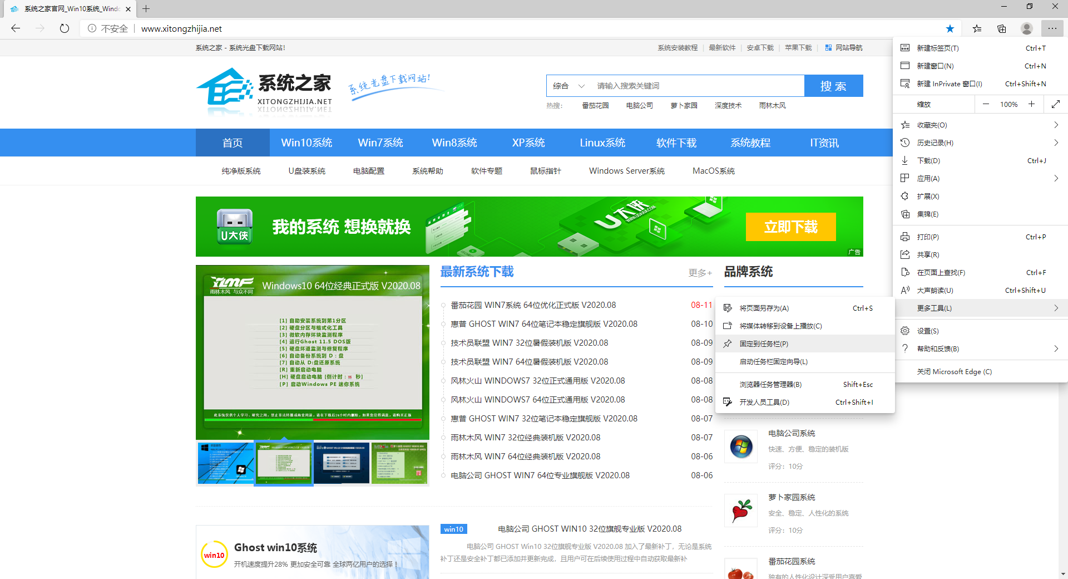Click the '不安全' site security icon
Viewport: 1068px width, 579px height.
point(107,28)
